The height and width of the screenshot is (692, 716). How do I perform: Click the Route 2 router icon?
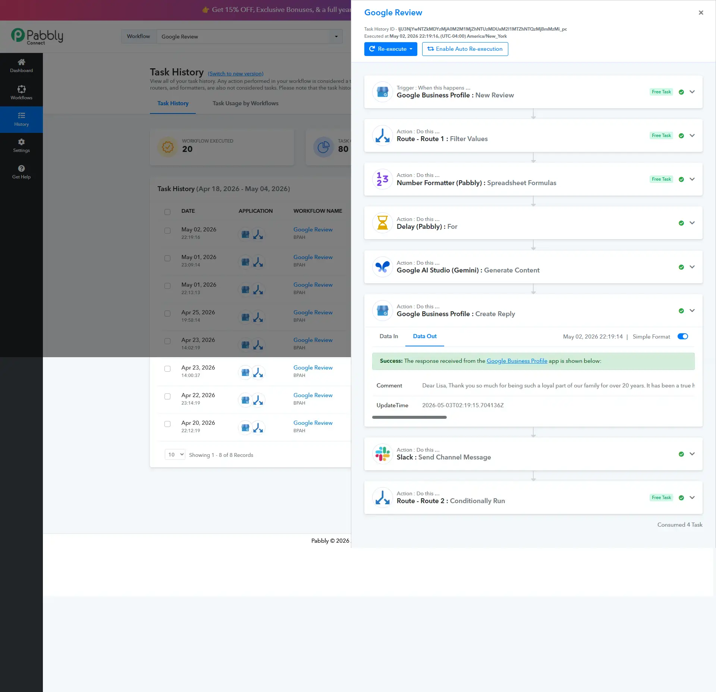[x=382, y=498]
